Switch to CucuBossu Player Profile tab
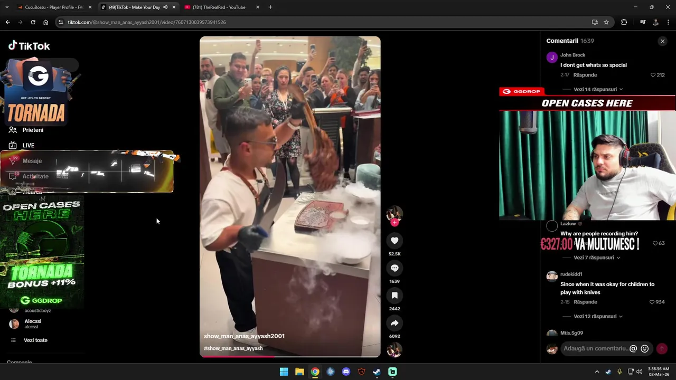 click(54, 7)
